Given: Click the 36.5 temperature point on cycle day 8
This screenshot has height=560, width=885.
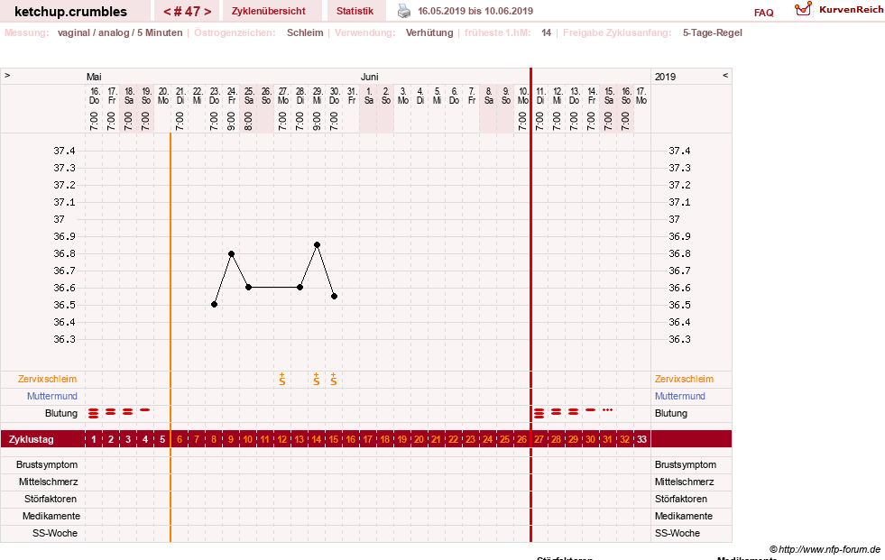Looking at the screenshot, I should [x=214, y=305].
